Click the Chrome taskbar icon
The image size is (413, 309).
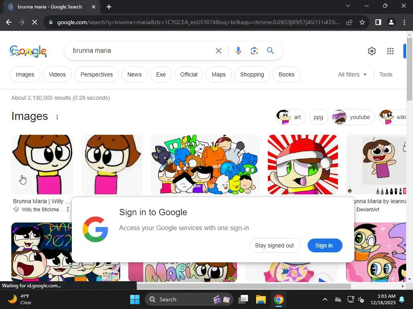click(x=278, y=299)
